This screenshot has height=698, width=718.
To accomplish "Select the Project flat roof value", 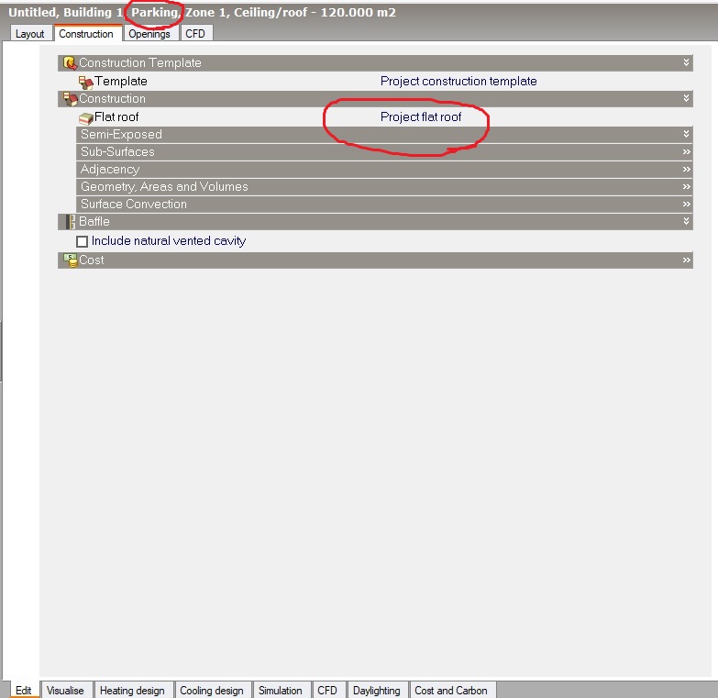I will (x=421, y=117).
